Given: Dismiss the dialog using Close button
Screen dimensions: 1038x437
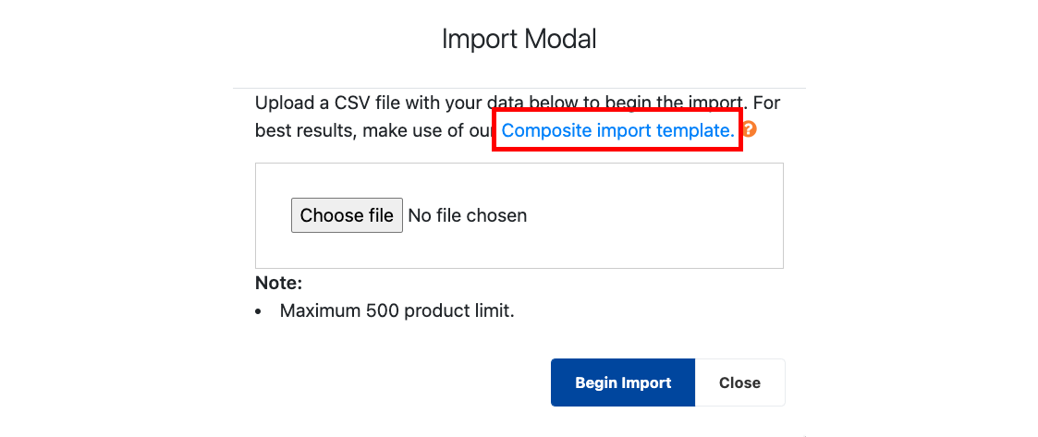Looking at the screenshot, I should [x=740, y=382].
